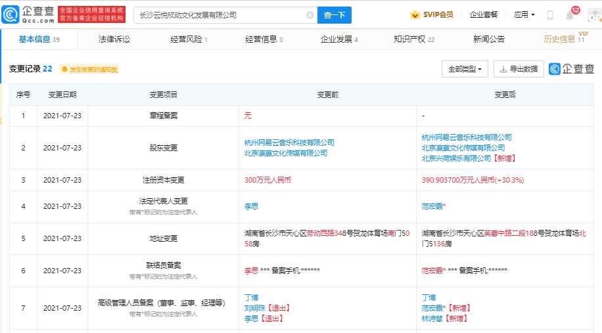This screenshot has height=333, width=602.
Task: Click the red 全国企业信用查询系统 badge
Action: point(91,14)
